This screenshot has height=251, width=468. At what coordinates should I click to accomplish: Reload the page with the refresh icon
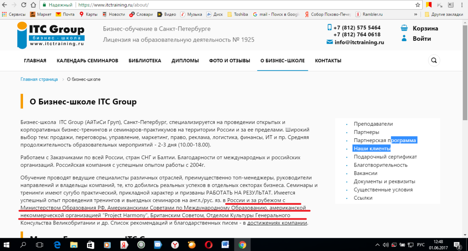pyautogui.click(x=23, y=5)
